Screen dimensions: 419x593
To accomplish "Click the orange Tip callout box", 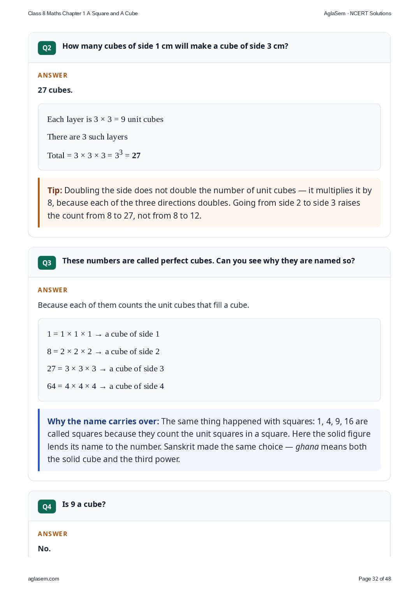I will [x=209, y=203].
